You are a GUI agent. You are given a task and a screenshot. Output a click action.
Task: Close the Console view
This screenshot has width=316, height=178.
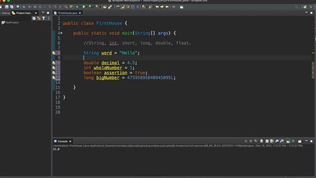pos(70,141)
